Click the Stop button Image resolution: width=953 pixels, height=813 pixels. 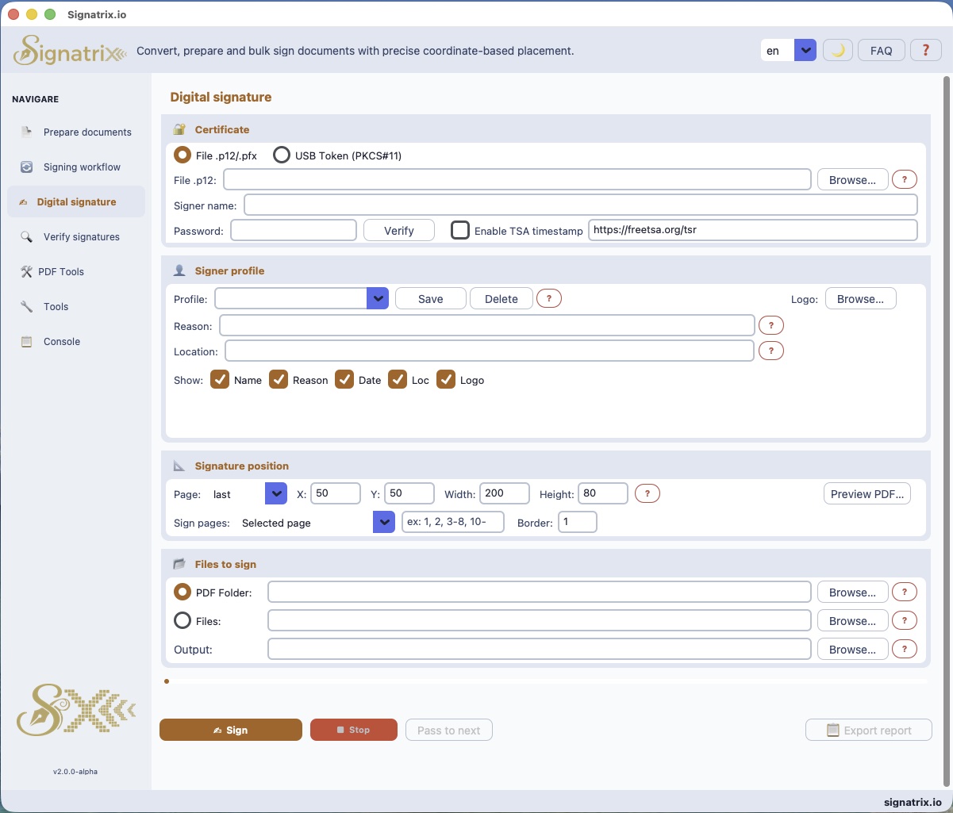pos(353,729)
